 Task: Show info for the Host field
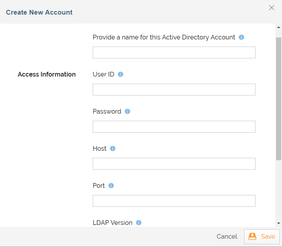point(113,149)
